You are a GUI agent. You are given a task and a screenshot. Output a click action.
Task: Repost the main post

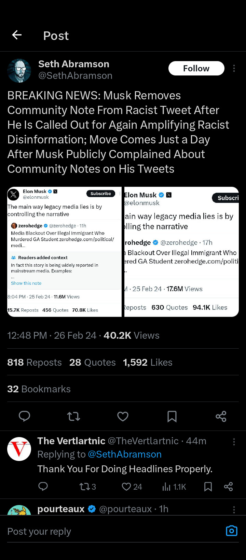coord(73,416)
